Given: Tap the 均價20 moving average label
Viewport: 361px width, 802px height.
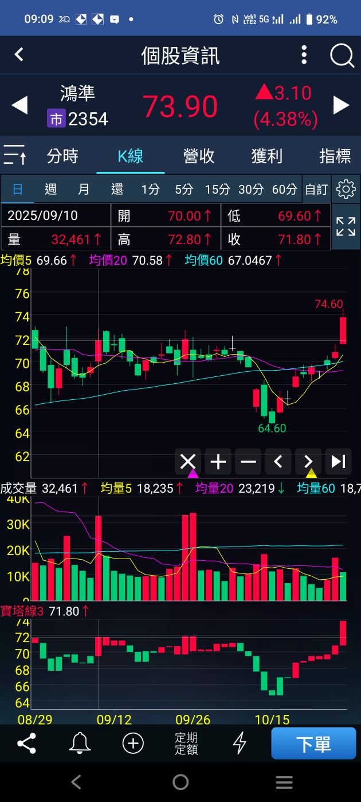Looking at the screenshot, I should (109, 261).
